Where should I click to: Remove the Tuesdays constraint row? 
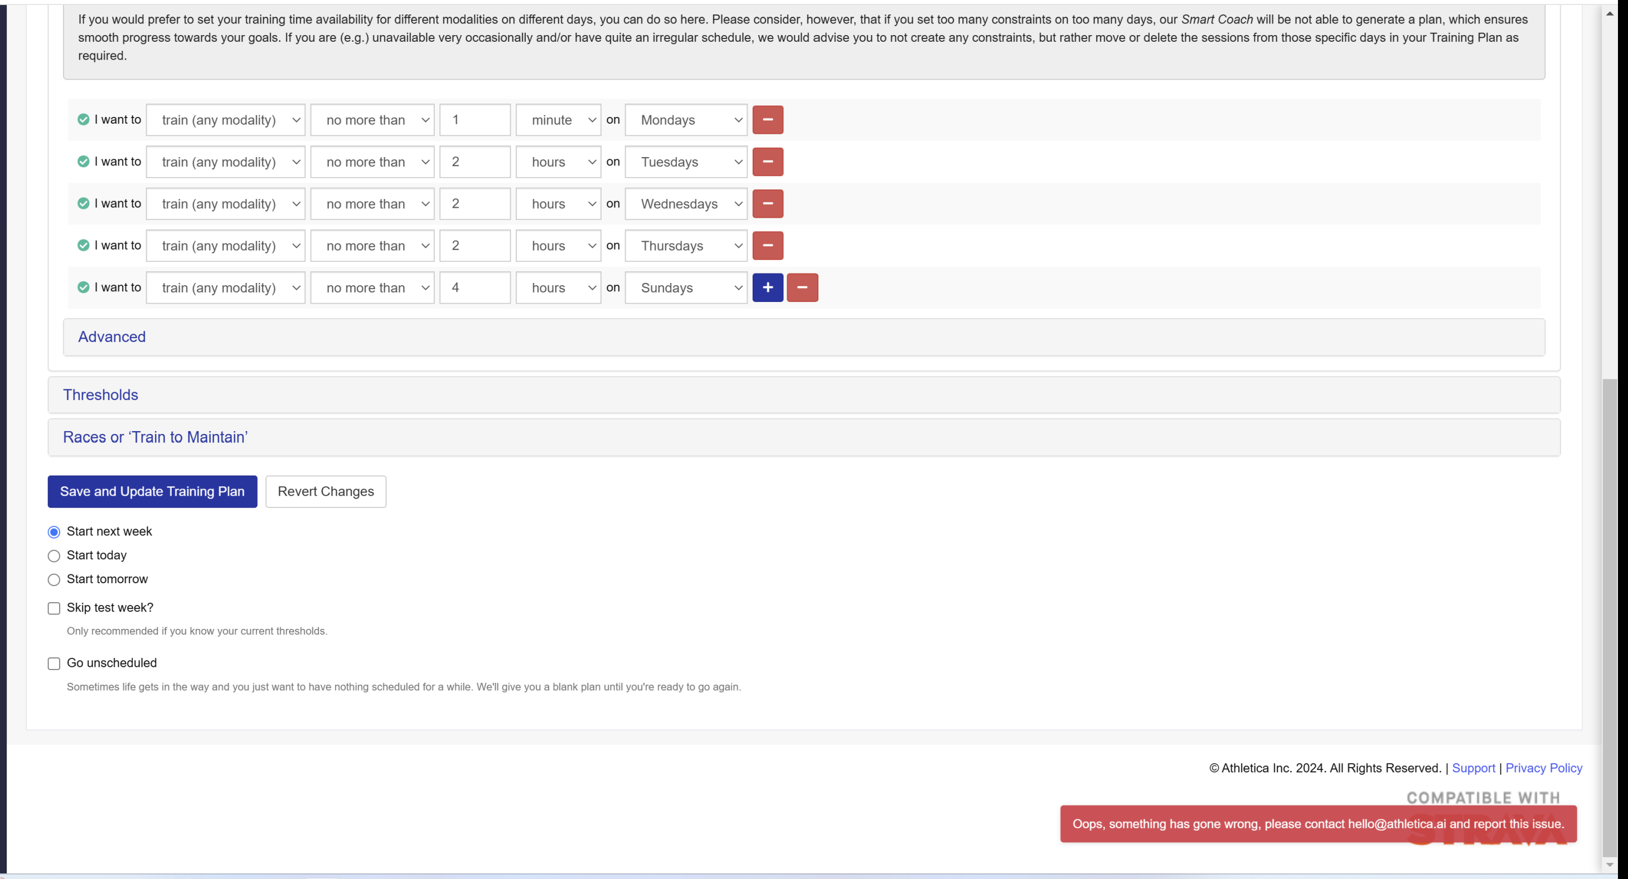(x=767, y=162)
